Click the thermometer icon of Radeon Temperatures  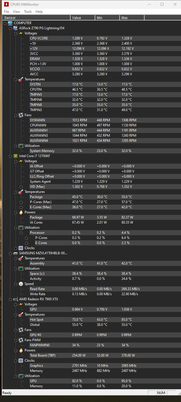(21, 315)
